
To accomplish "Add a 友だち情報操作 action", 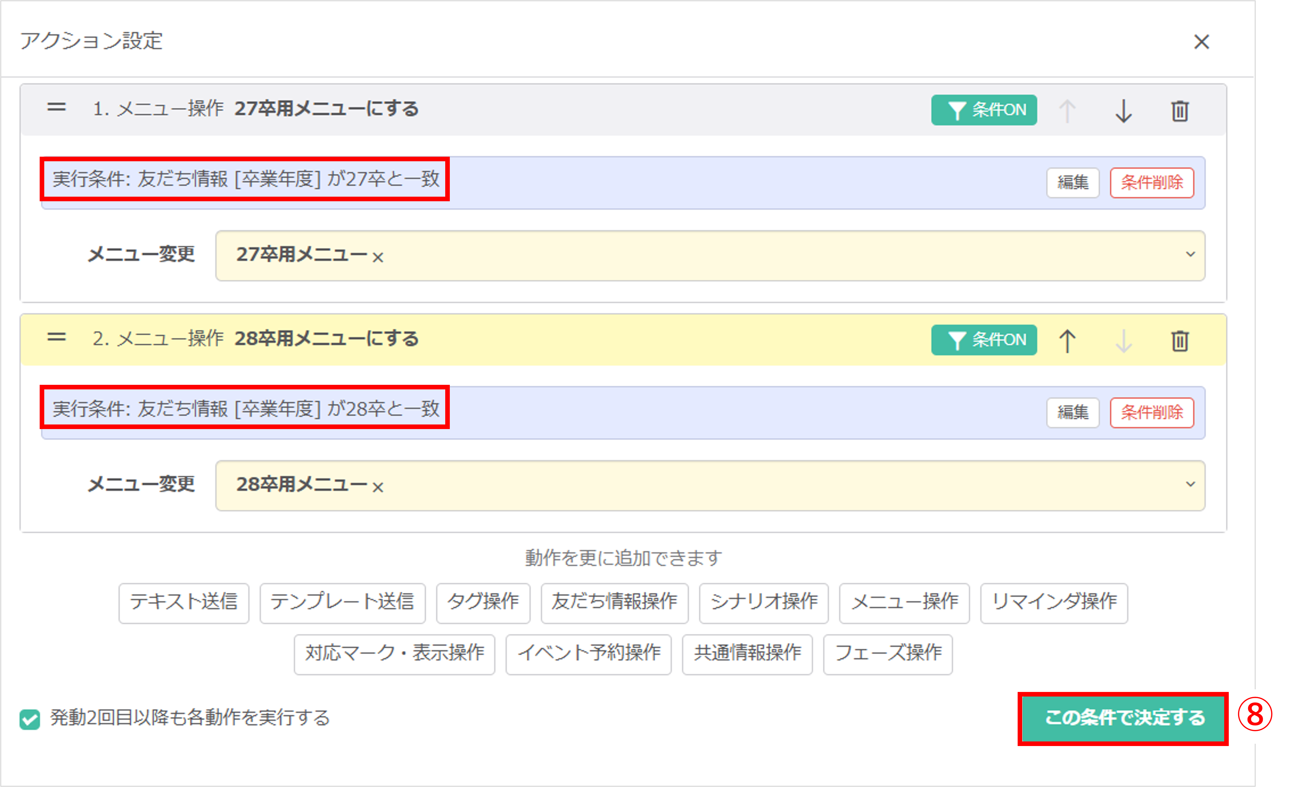I will [614, 602].
